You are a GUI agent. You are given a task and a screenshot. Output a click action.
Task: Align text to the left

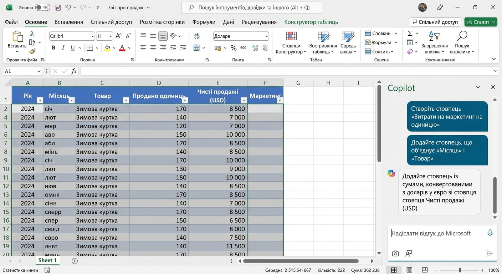point(143,48)
